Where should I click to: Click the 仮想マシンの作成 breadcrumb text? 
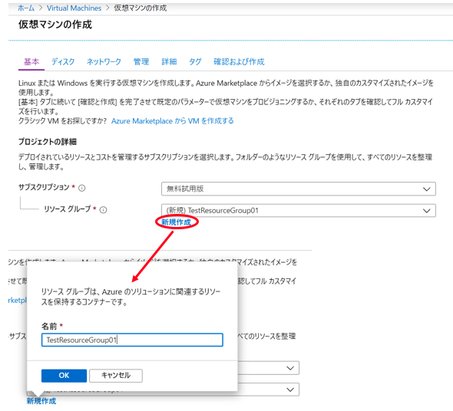(x=140, y=8)
